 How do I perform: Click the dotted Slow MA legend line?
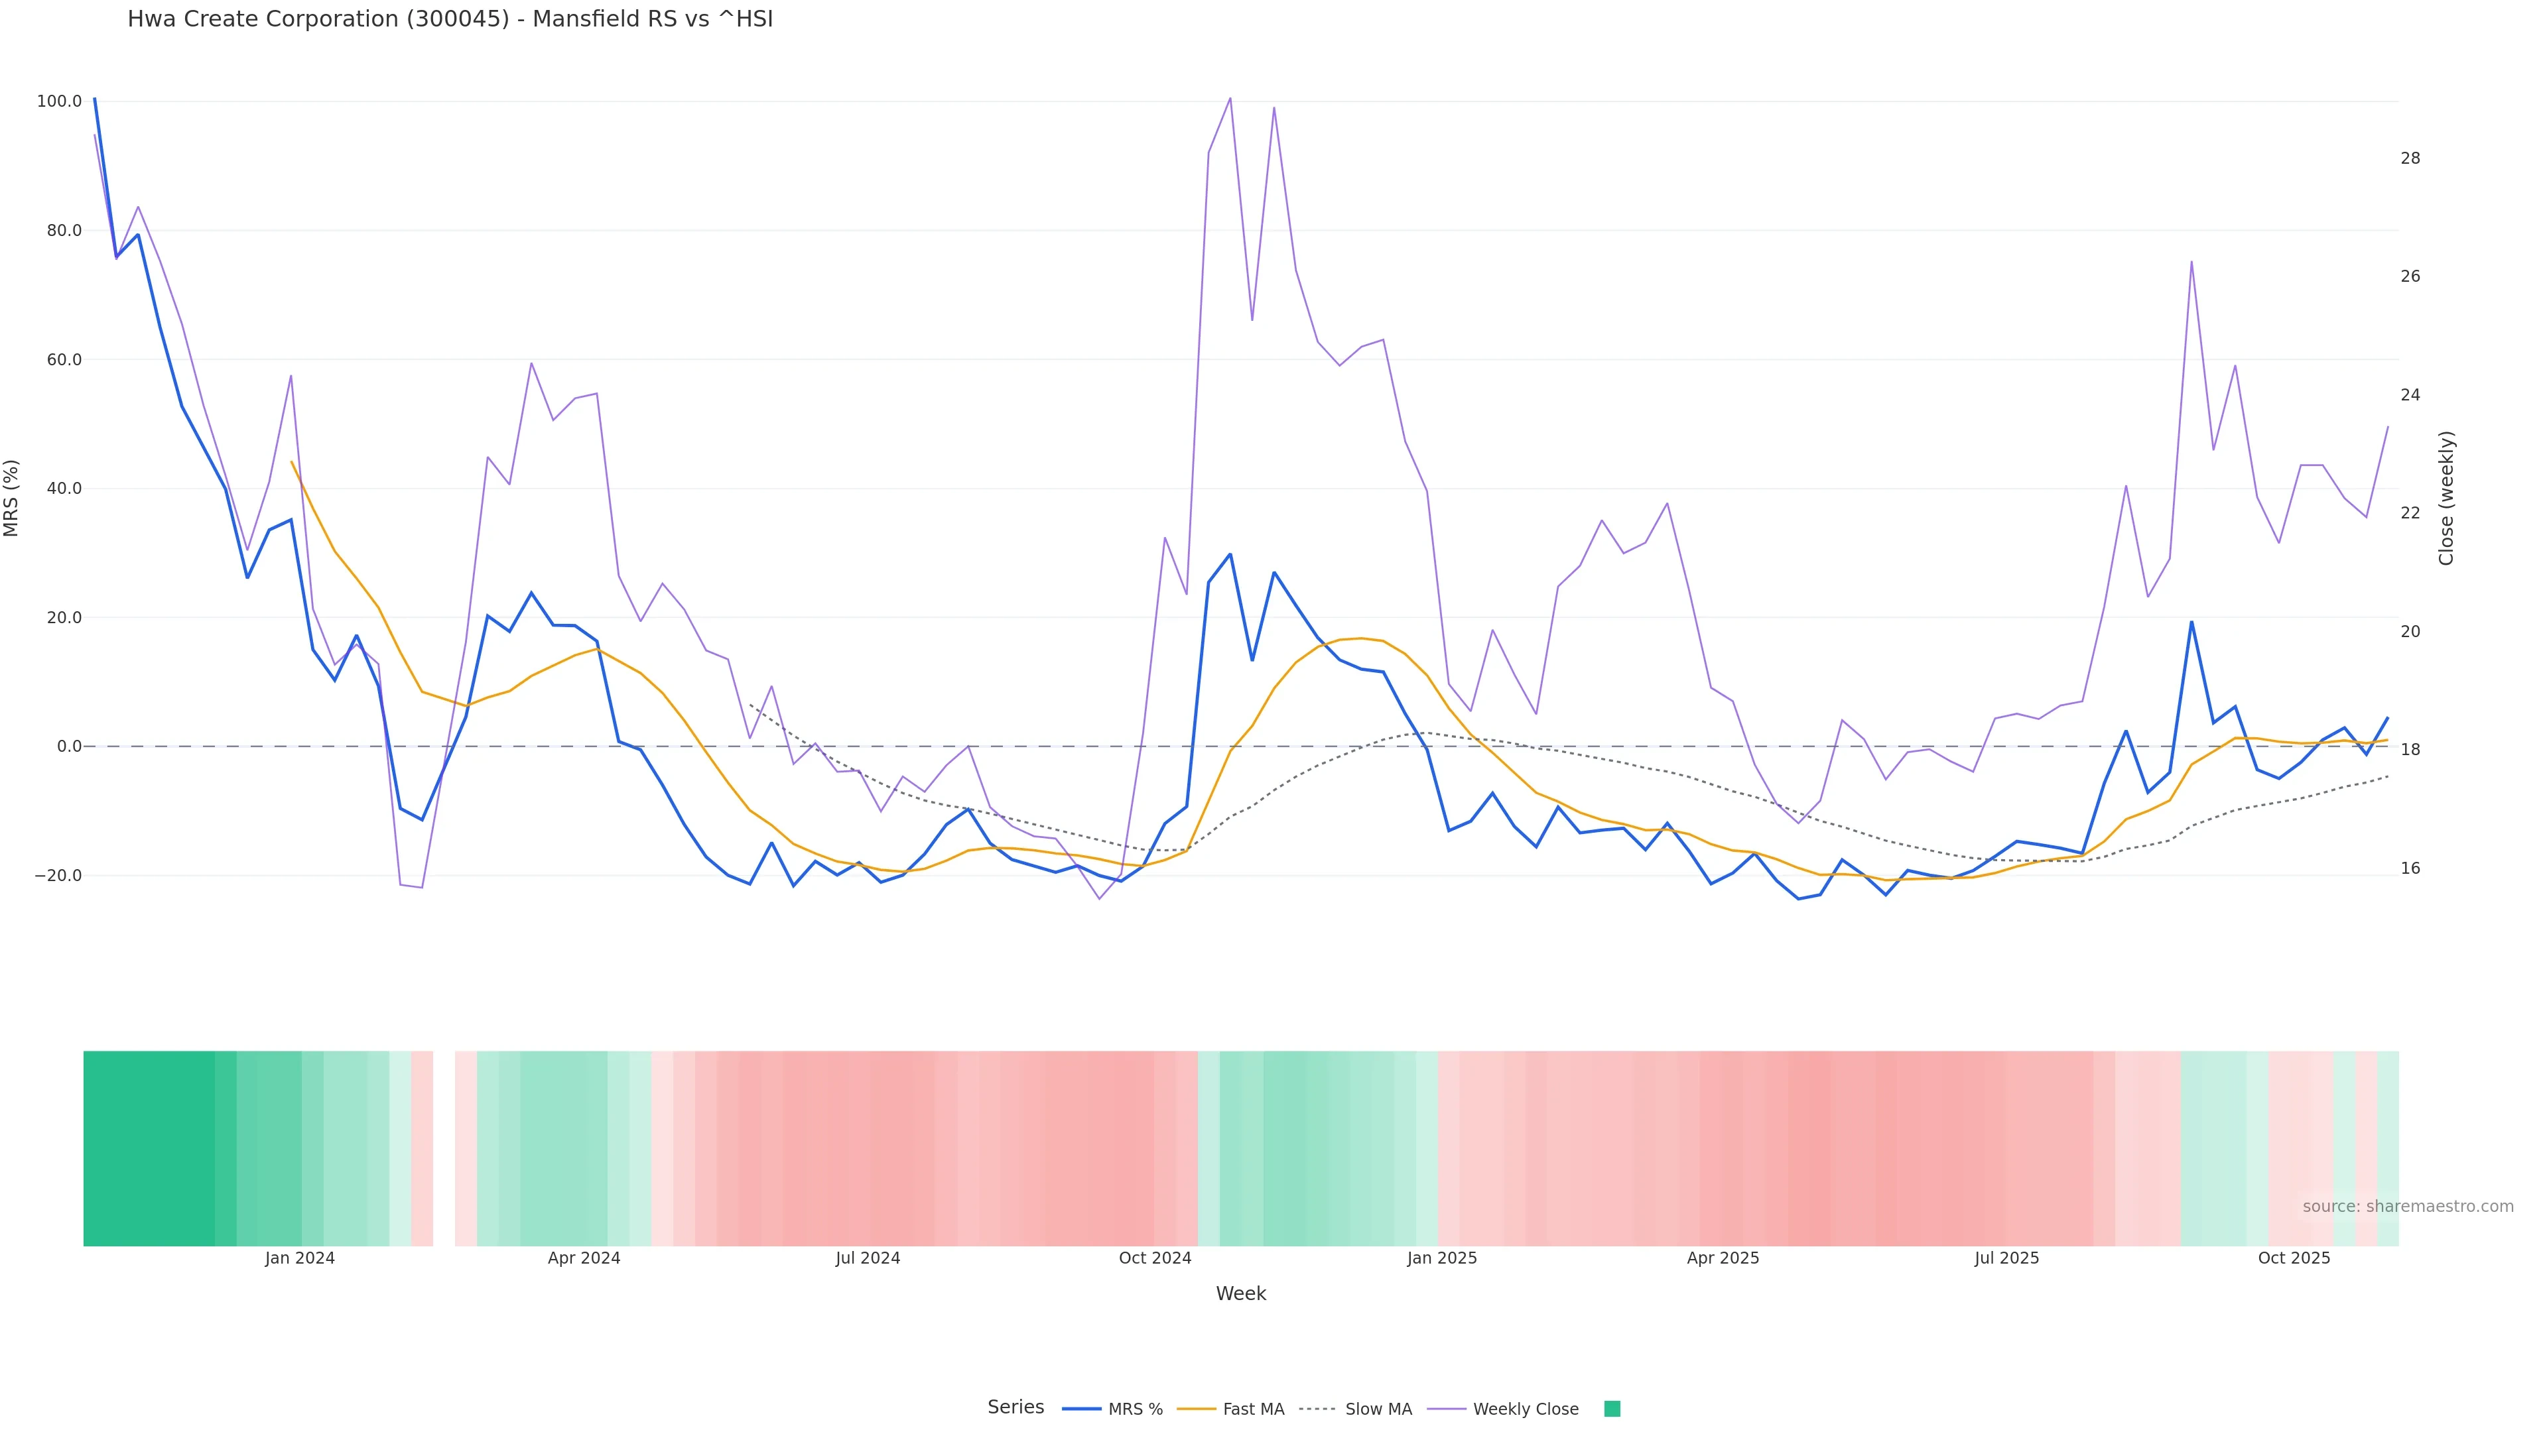tap(1317, 1409)
